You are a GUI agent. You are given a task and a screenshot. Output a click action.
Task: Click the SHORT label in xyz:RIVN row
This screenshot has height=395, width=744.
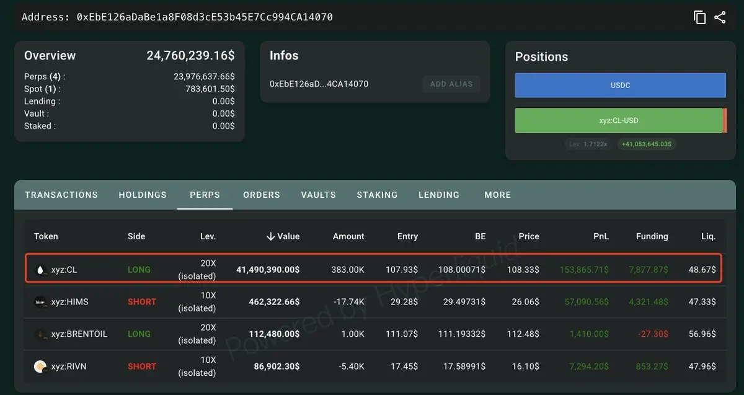tap(142, 366)
